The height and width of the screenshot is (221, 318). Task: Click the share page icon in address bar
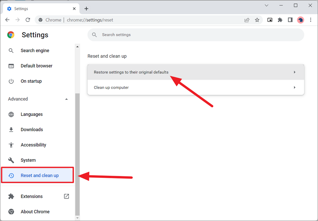(247, 20)
